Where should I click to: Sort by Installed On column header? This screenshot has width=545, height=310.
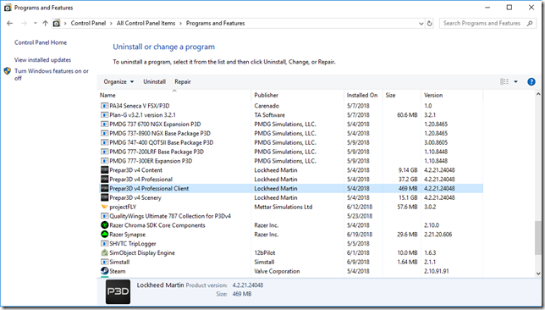click(362, 95)
